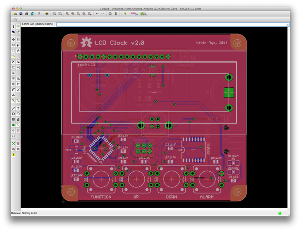The width and height of the screenshot is (301, 231).
Task: Select the Ripup tool
Action: [18, 101]
